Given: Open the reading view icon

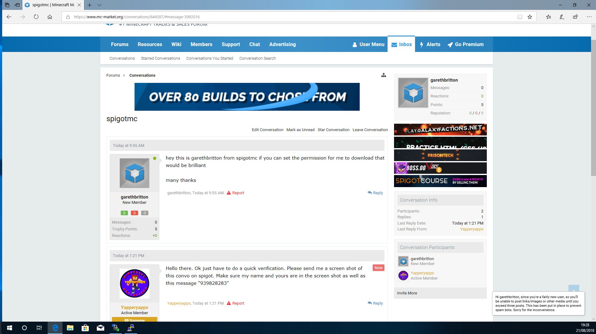Looking at the screenshot, I should point(520,17).
